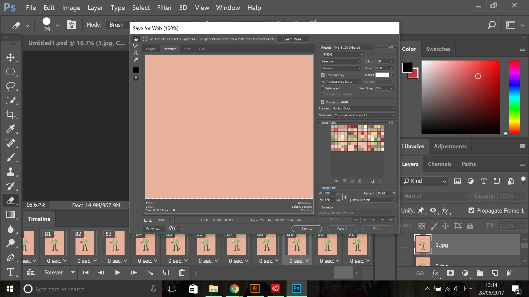The width and height of the screenshot is (529, 297).
Task: Open the Filter menu
Action: coord(164,8)
